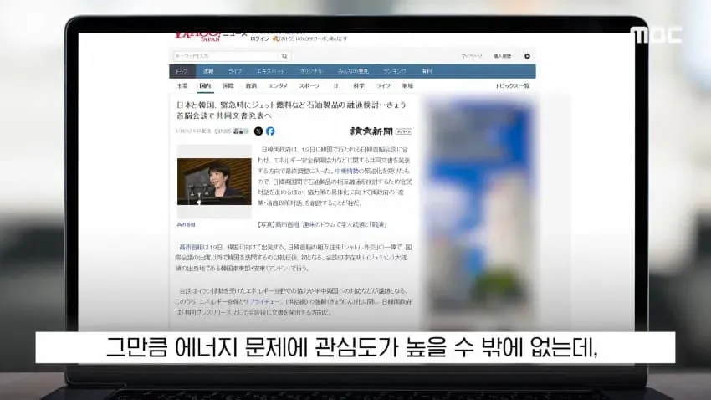
Task: Share article on Facebook
Action: click(x=270, y=131)
